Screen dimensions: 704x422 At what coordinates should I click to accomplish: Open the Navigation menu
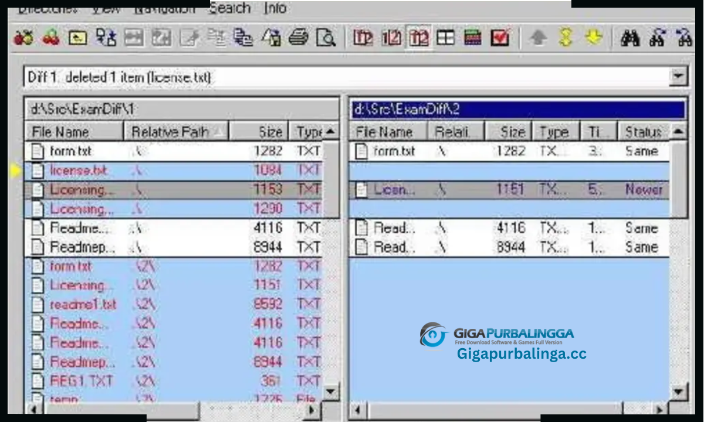(x=164, y=9)
